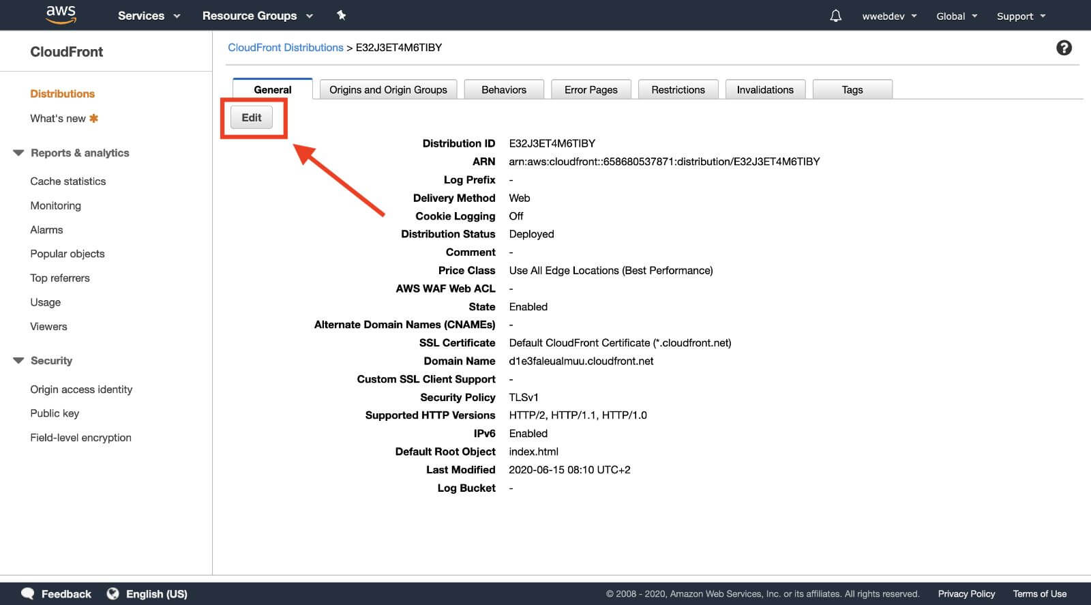Open the Behaviors tab

(504, 89)
